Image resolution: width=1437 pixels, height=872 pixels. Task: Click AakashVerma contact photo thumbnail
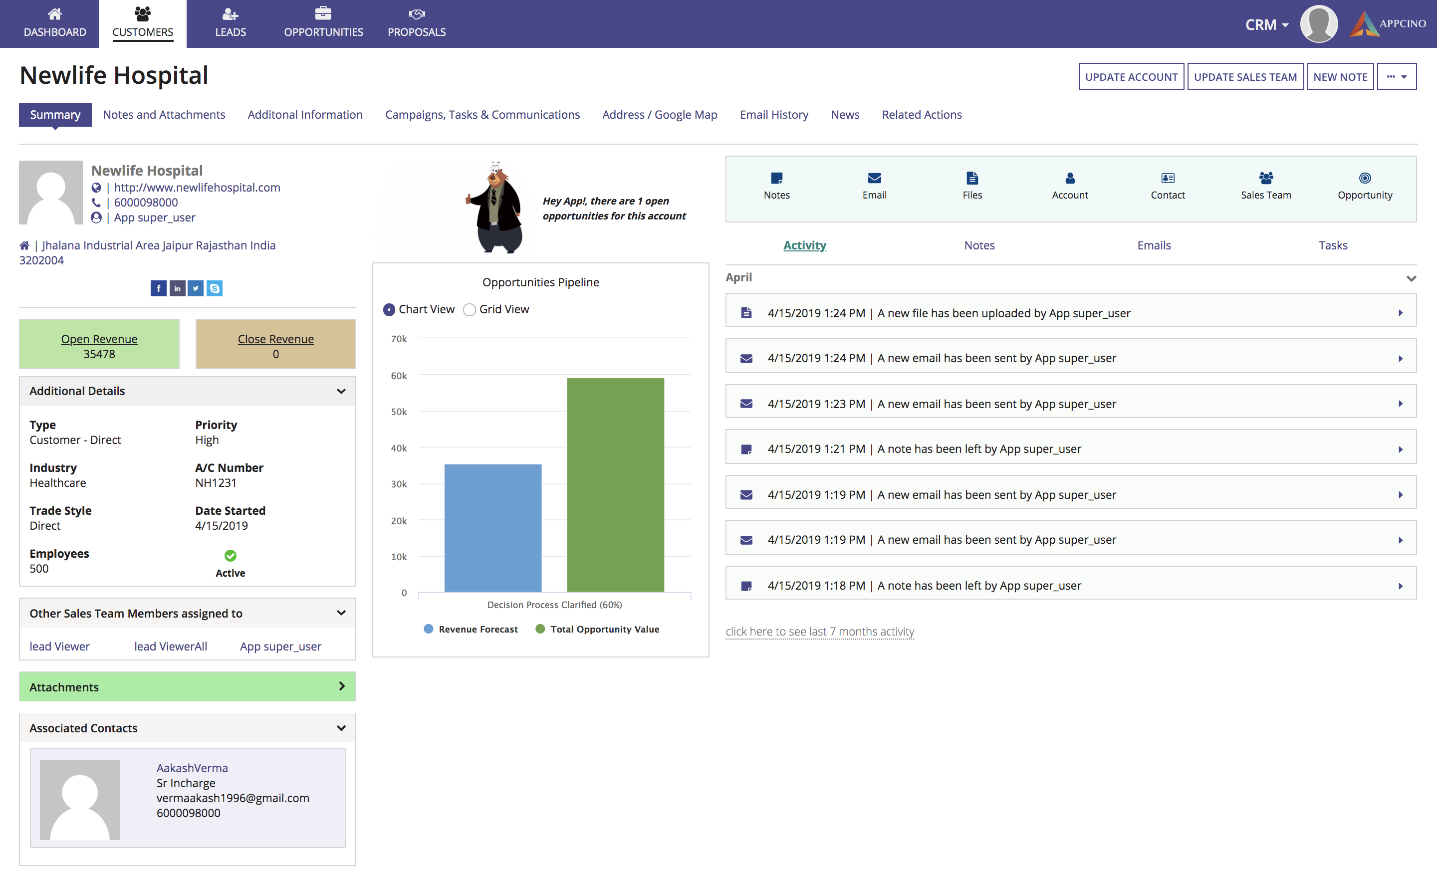[80, 799]
